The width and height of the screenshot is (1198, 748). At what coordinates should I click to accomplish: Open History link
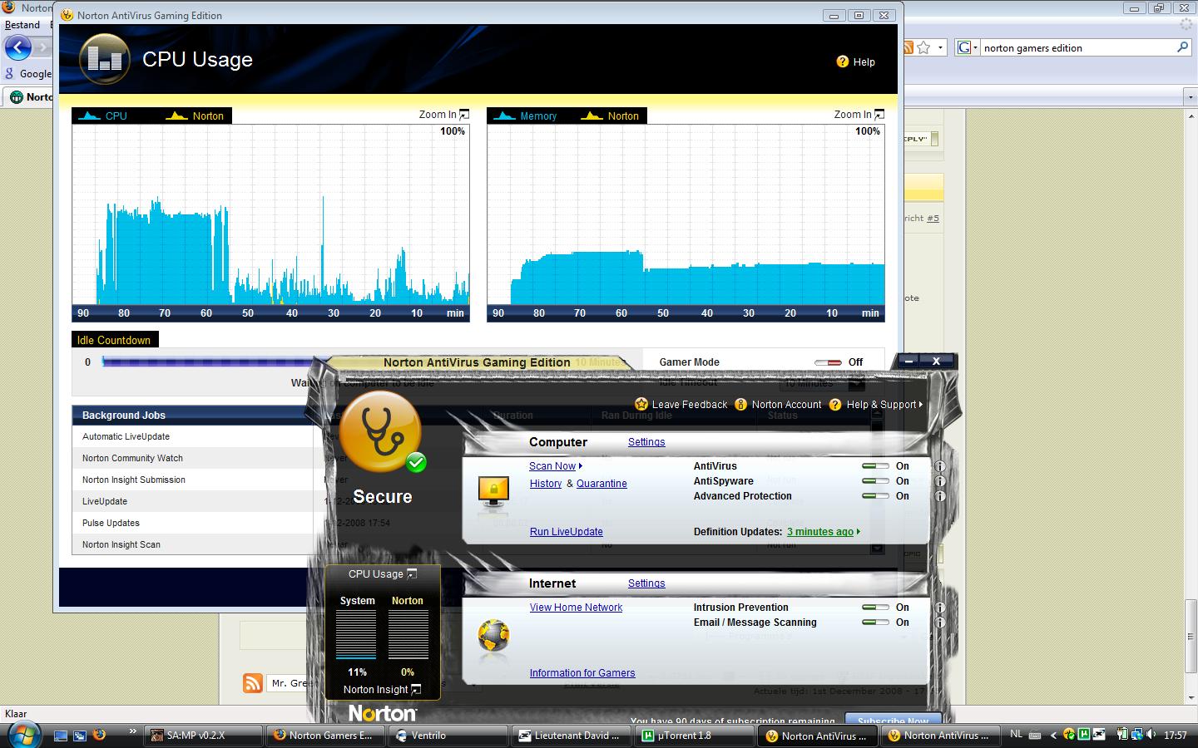pyautogui.click(x=546, y=484)
